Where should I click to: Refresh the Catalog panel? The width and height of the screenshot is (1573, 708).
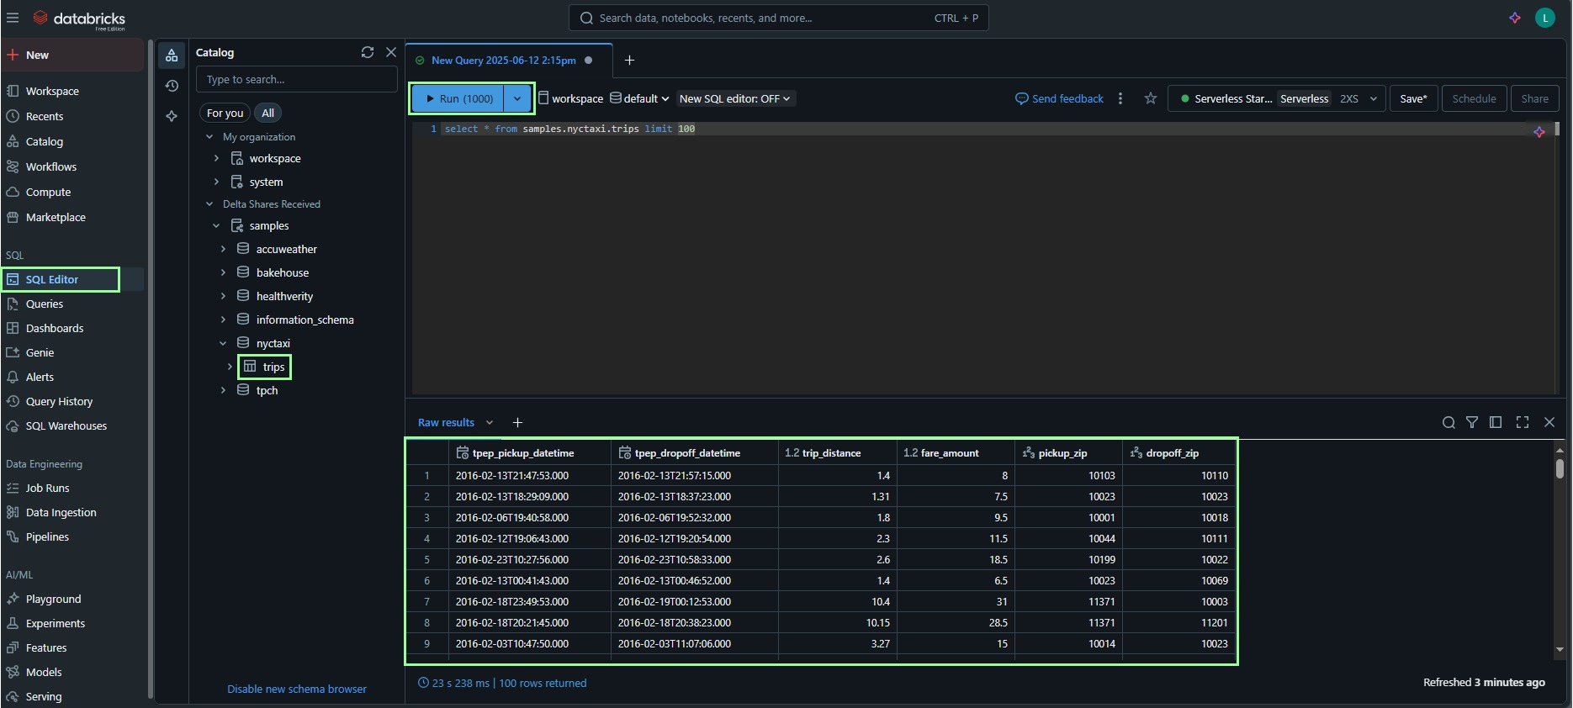coord(368,52)
